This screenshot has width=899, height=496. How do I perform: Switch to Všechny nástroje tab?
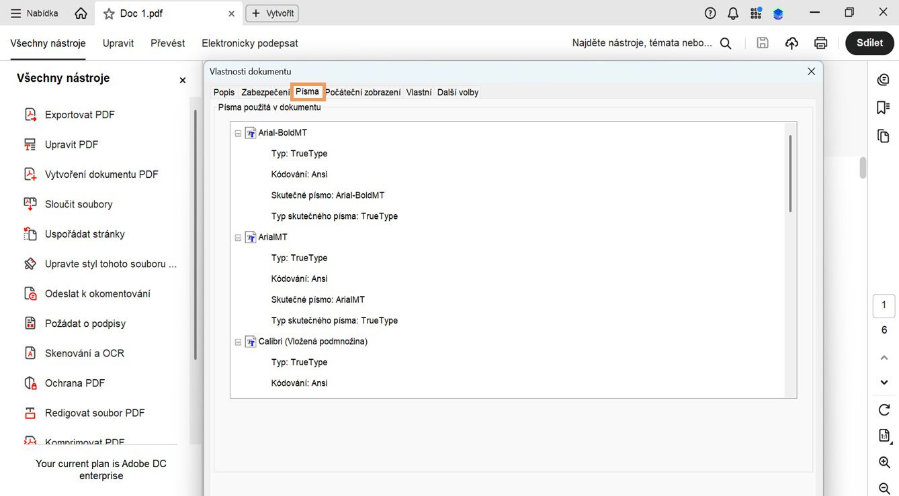48,43
